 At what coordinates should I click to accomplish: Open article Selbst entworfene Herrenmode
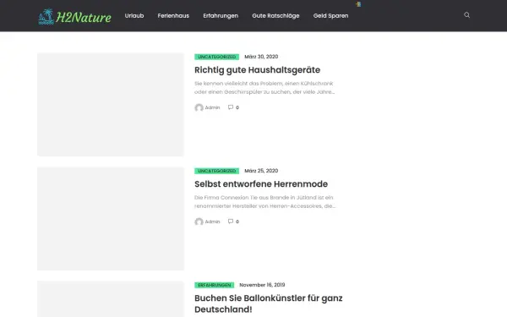[x=261, y=184]
